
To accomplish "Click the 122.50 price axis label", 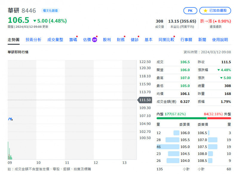I will pos(145,62).
